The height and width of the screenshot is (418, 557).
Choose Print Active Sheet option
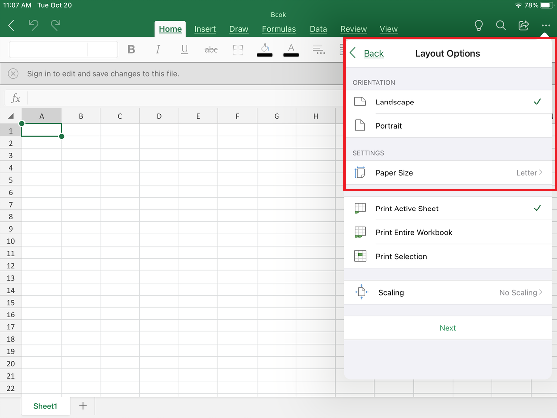[x=448, y=209]
